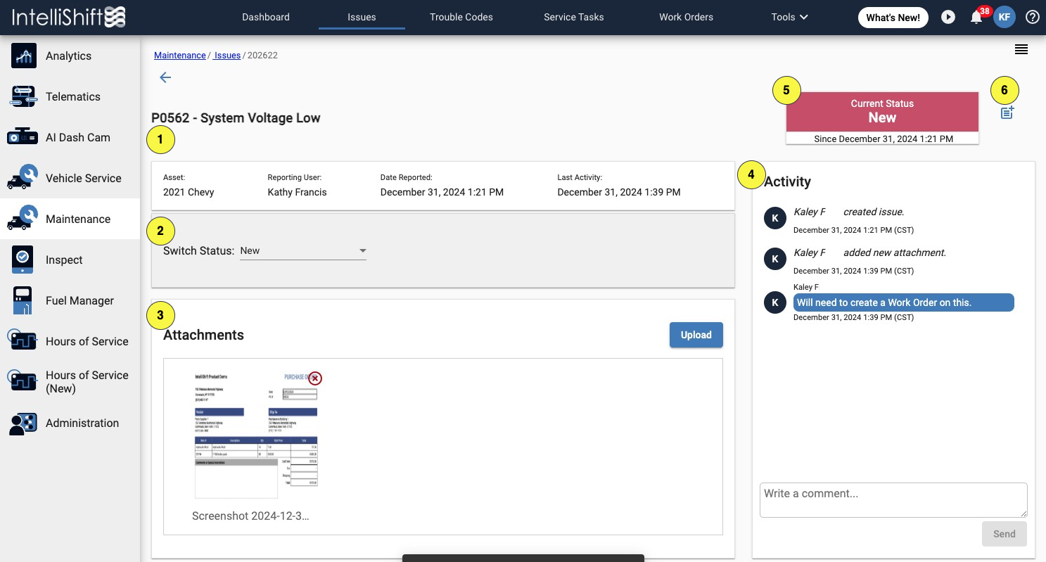Open the Trouble Codes tab
Screen dimensions: 1046x562
point(461,17)
